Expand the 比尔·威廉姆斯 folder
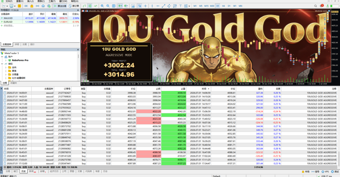 tap(6, 78)
